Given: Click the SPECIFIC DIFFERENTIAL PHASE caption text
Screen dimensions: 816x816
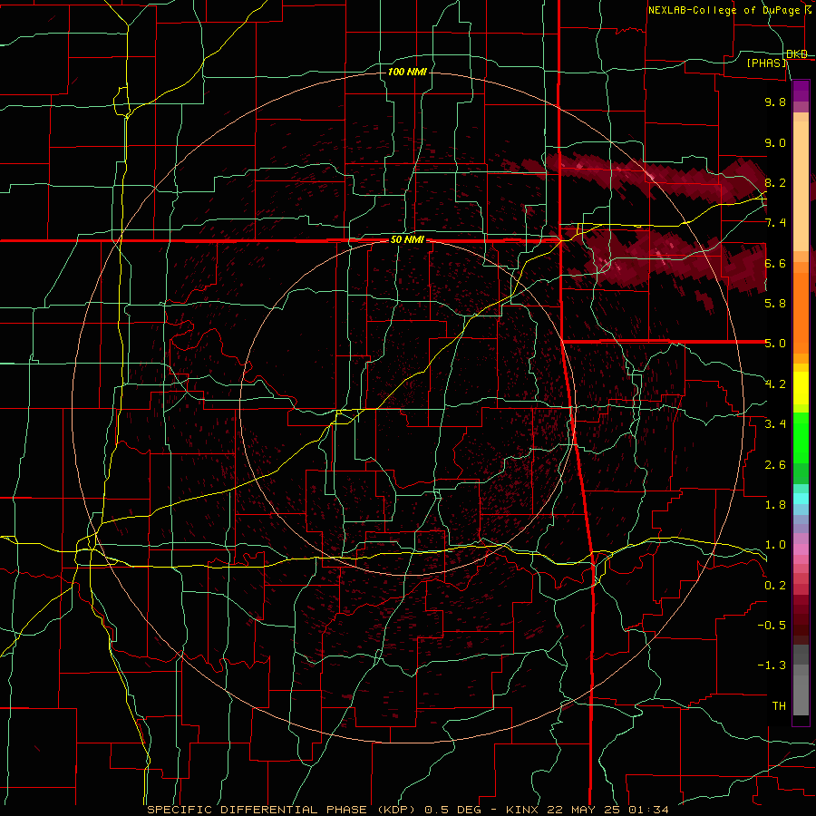Looking at the screenshot, I should 257,810.
